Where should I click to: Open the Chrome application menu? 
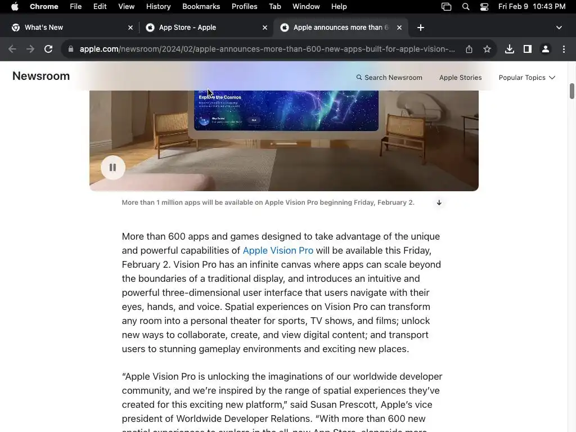[44, 7]
